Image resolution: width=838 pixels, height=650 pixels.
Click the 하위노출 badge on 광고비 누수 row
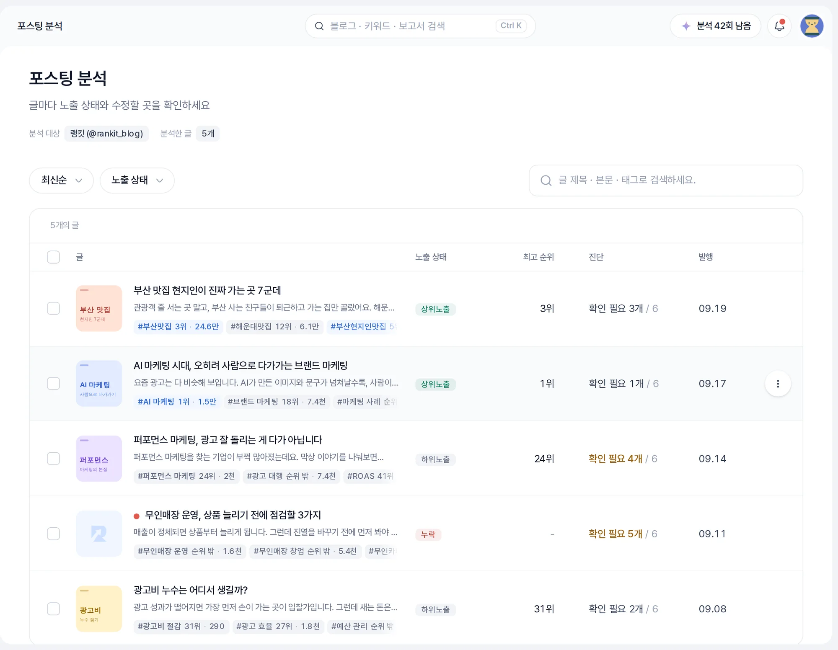coord(435,610)
